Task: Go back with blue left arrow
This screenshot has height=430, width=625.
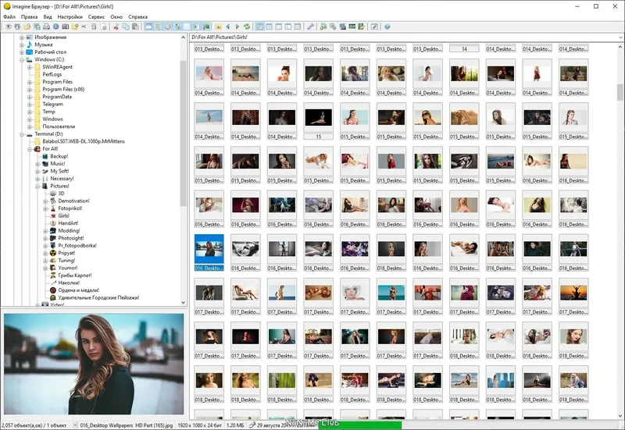Action: [227, 27]
